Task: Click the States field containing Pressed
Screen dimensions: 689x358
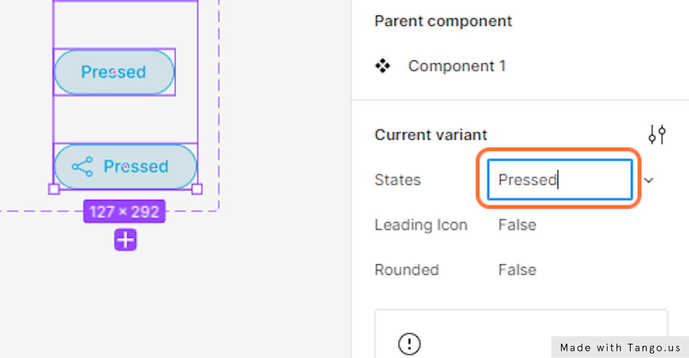Action: (560, 180)
